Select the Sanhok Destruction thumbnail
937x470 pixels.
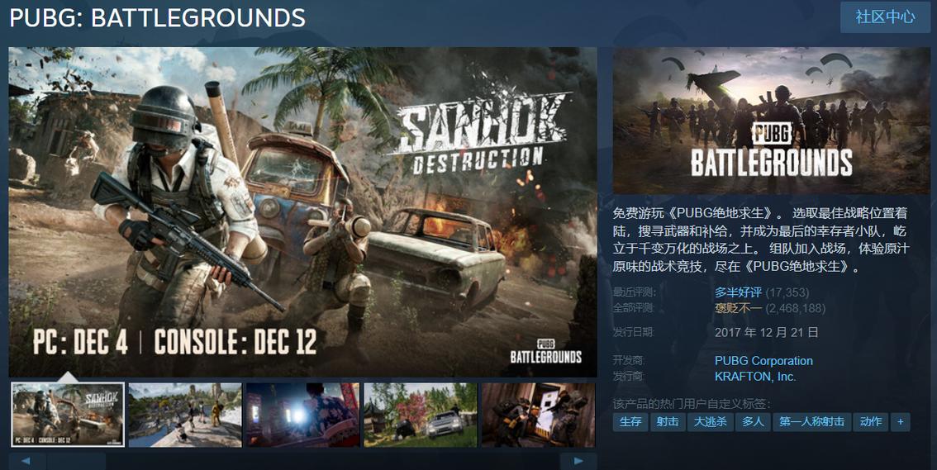68,415
